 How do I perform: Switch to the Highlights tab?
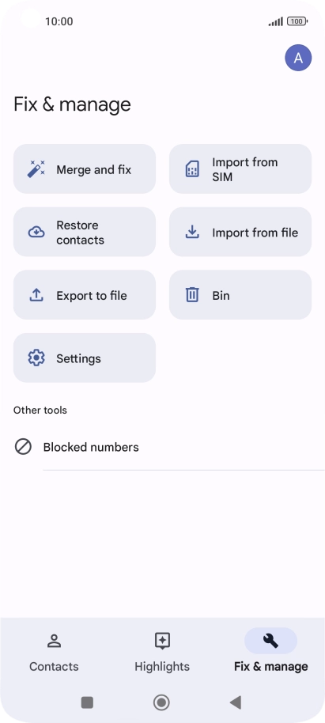click(162, 653)
